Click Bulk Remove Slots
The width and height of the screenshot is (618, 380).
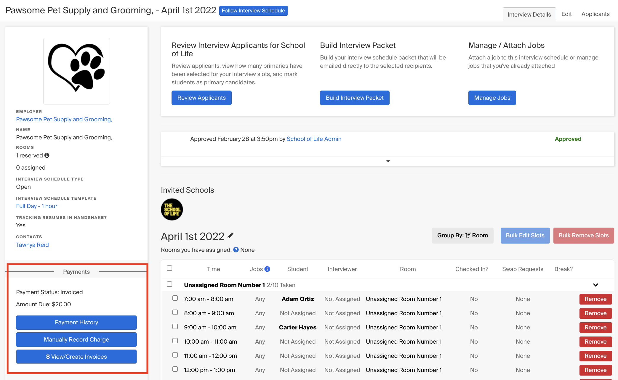584,236
